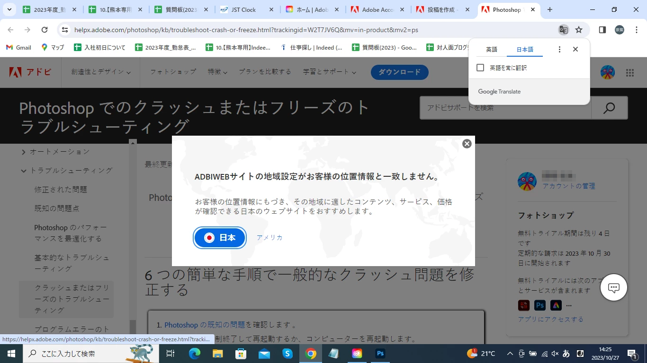The height and width of the screenshot is (363, 647).
Task: Click the ダウンロード button
Action: [x=400, y=72]
